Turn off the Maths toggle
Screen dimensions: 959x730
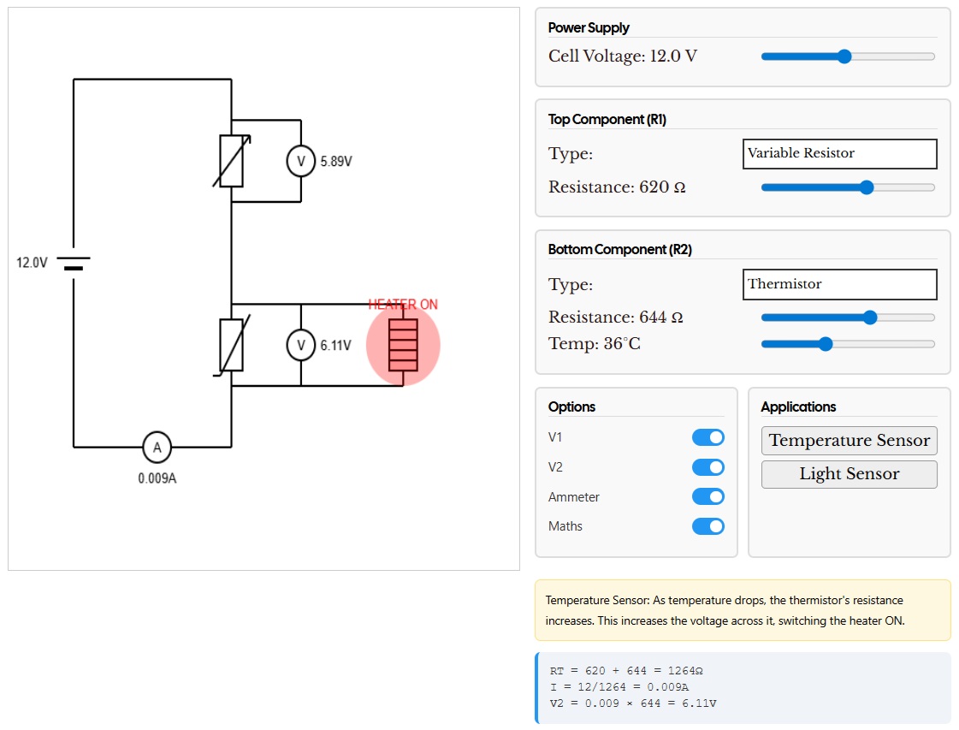coord(708,526)
